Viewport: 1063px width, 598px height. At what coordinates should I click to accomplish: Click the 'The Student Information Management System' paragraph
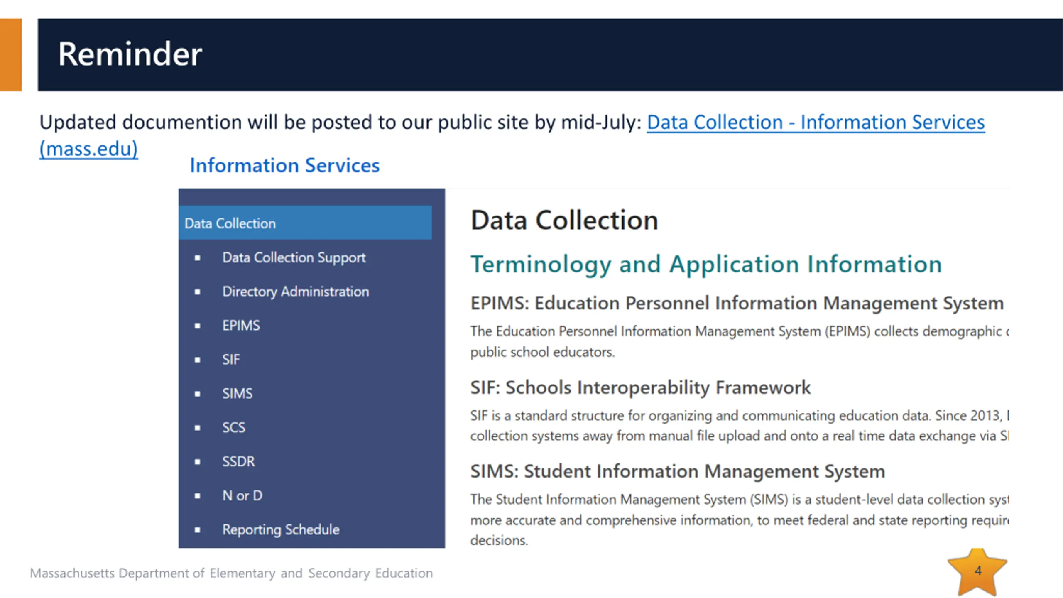(740, 520)
